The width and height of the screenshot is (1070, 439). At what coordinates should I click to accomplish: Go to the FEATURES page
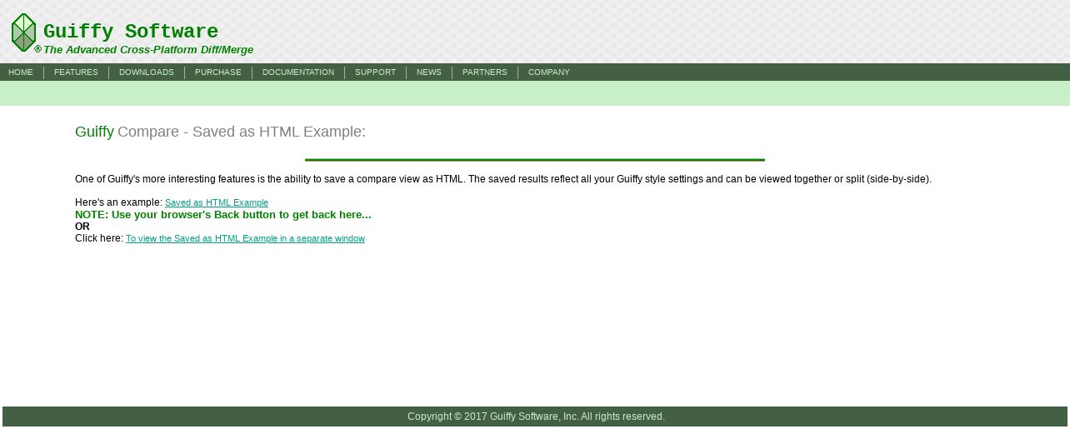pos(76,72)
